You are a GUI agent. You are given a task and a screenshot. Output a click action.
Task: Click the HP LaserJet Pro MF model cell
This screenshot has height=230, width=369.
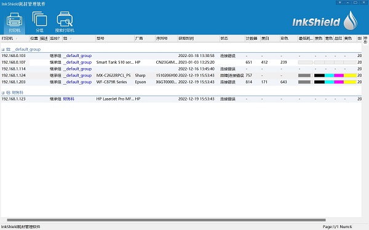click(x=115, y=99)
